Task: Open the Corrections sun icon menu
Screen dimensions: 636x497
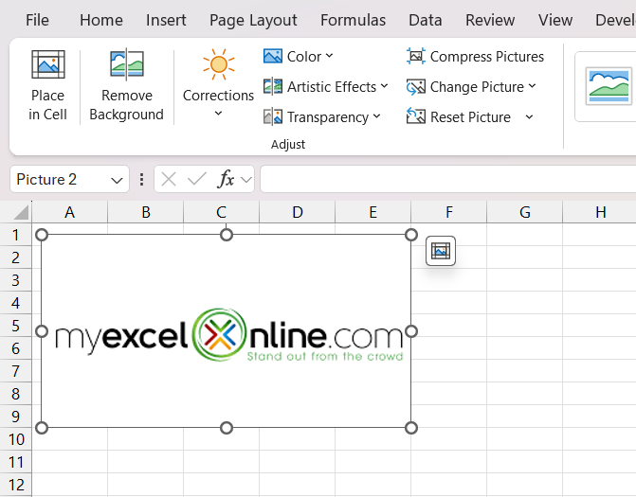Action: tap(219, 64)
